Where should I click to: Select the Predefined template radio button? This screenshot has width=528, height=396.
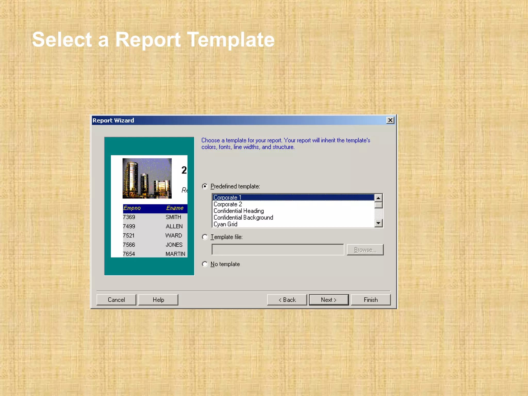205,186
